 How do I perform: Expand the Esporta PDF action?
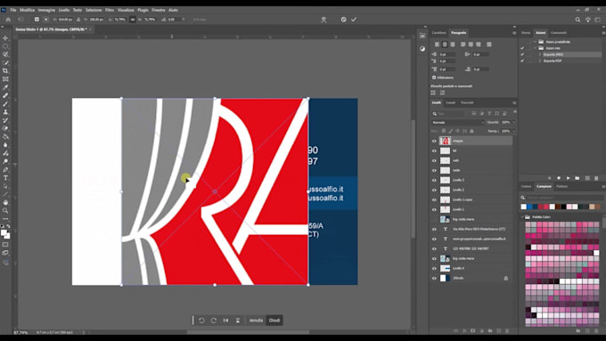[540, 61]
